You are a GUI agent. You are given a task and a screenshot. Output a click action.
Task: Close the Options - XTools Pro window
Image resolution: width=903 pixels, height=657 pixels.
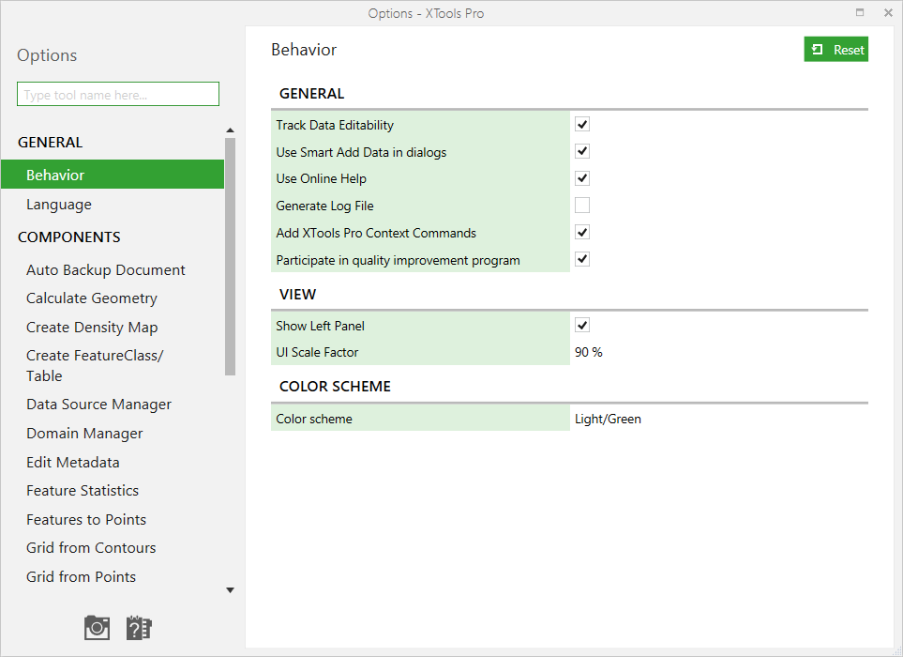pyautogui.click(x=888, y=13)
